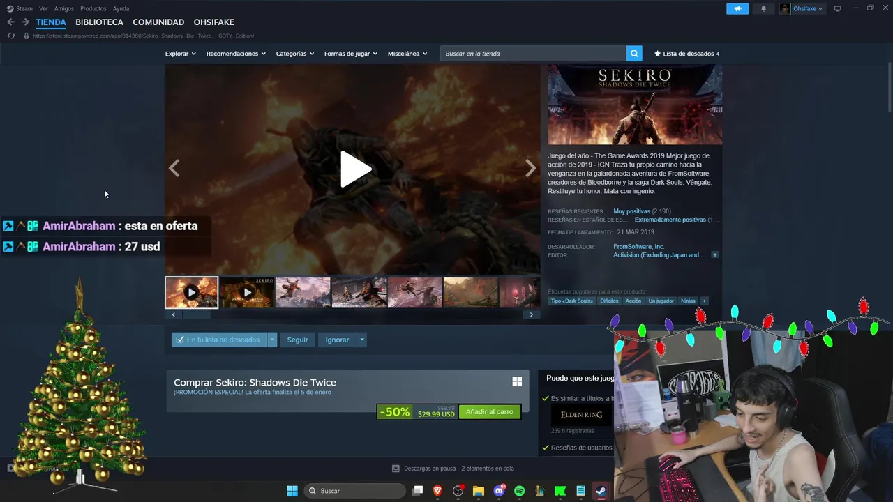
Task: Focus the 'Buscar en la tienda' field
Action: 534,54
